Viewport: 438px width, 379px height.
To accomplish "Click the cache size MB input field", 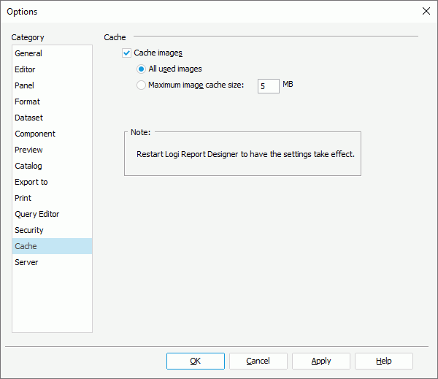I will click(x=268, y=86).
